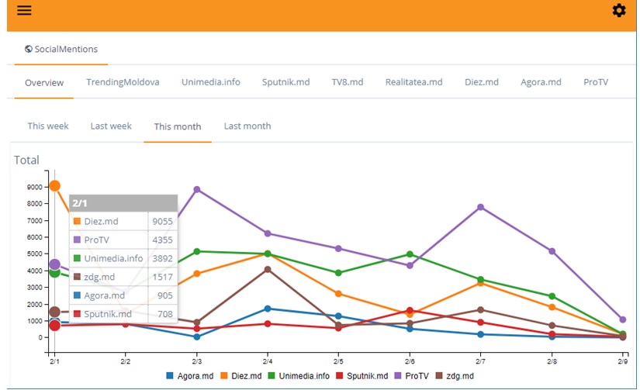Image resolution: width=640 pixels, height=390 pixels.
Task: Click the green Unimedia.info point at 2/6
Action: point(410,254)
